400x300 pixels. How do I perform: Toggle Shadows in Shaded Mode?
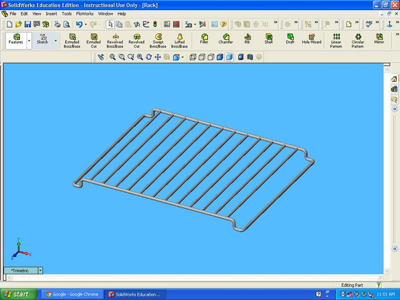tap(241, 57)
